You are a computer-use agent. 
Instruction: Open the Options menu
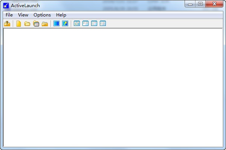(42, 15)
